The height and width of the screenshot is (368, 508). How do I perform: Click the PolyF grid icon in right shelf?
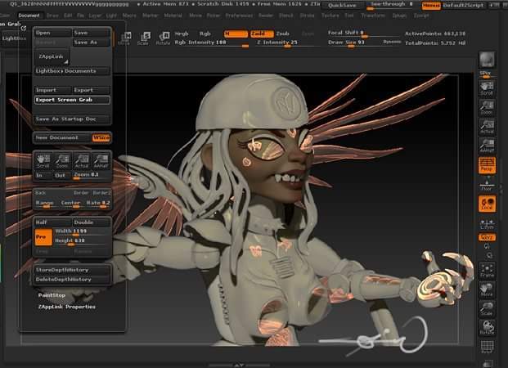487,346
